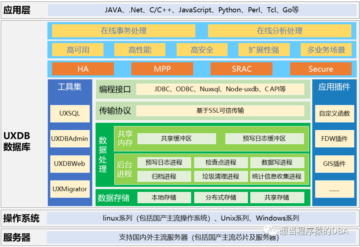
Task: Click the JDBC, ODBC, Nuxsql interfaces box
Action: [220, 89]
